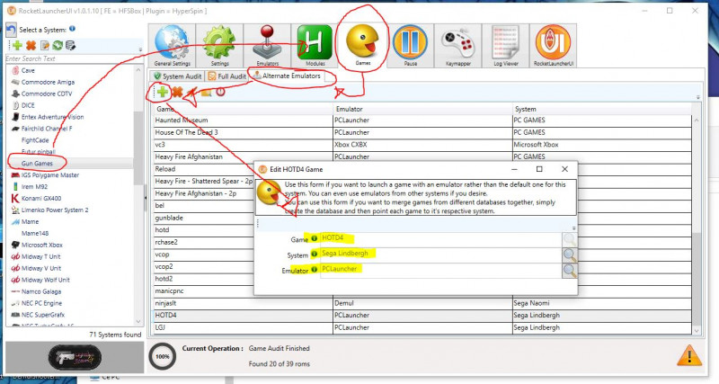The width and height of the screenshot is (719, 384).
Task: Click the orange X delete system icon
Action: pyautogui.click(x=31, y=45)
